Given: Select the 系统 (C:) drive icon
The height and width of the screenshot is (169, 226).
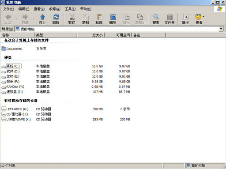Looking at the screenshot, I should tap(4, 67).
